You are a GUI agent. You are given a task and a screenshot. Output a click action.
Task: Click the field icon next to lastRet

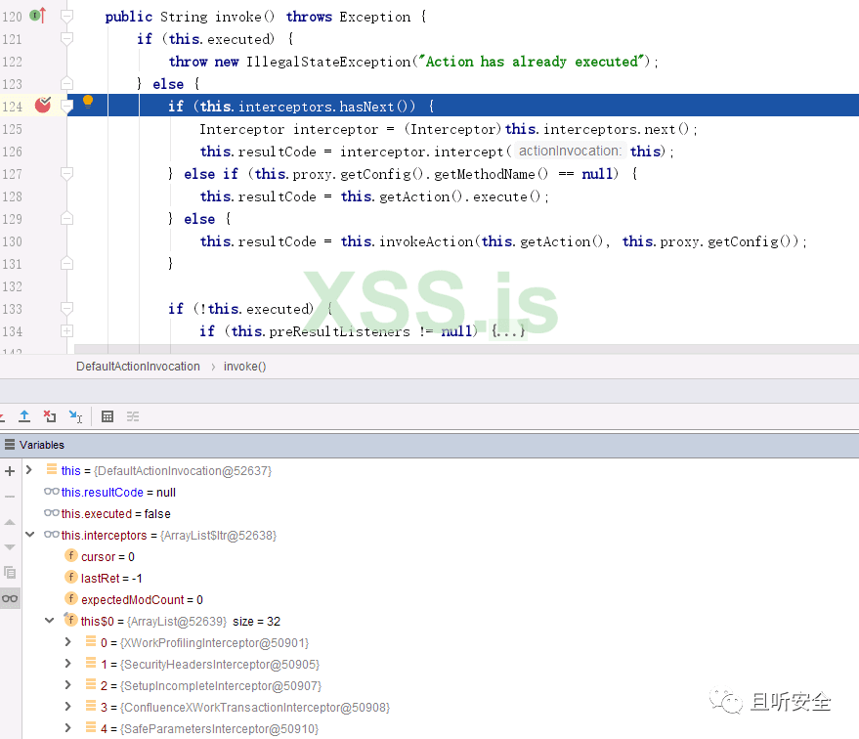coord(71,577)
